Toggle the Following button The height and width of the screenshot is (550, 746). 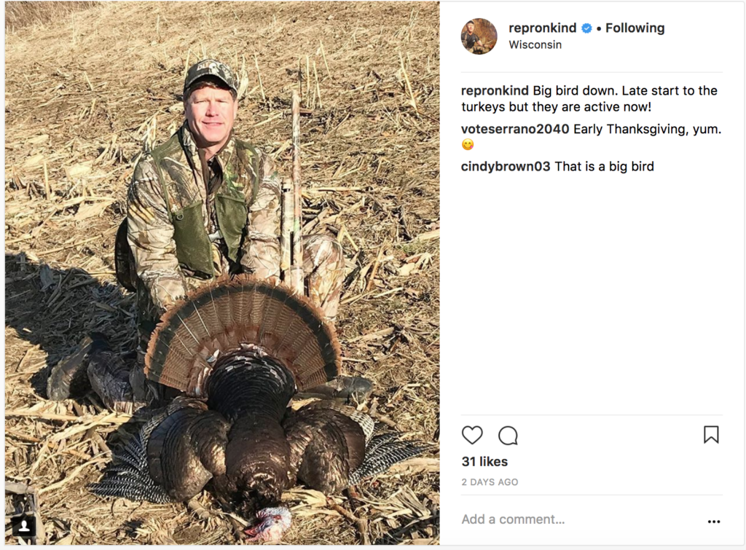pos(635,28)
